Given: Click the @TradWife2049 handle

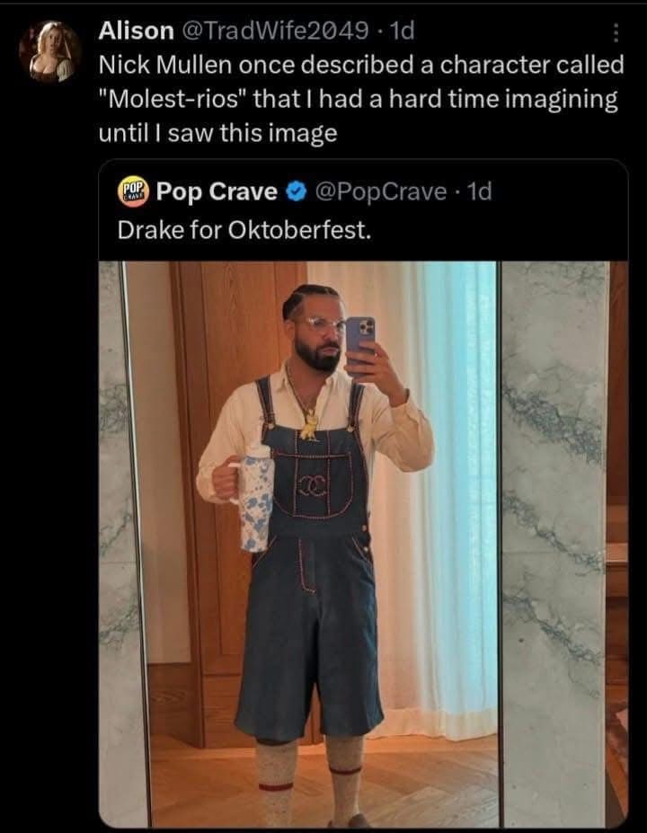Looking at the screenshot, I should click(275, 31).
